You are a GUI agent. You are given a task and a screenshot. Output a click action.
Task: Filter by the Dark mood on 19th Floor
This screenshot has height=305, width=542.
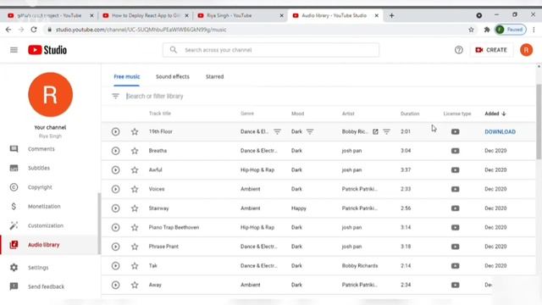point(310,132)
